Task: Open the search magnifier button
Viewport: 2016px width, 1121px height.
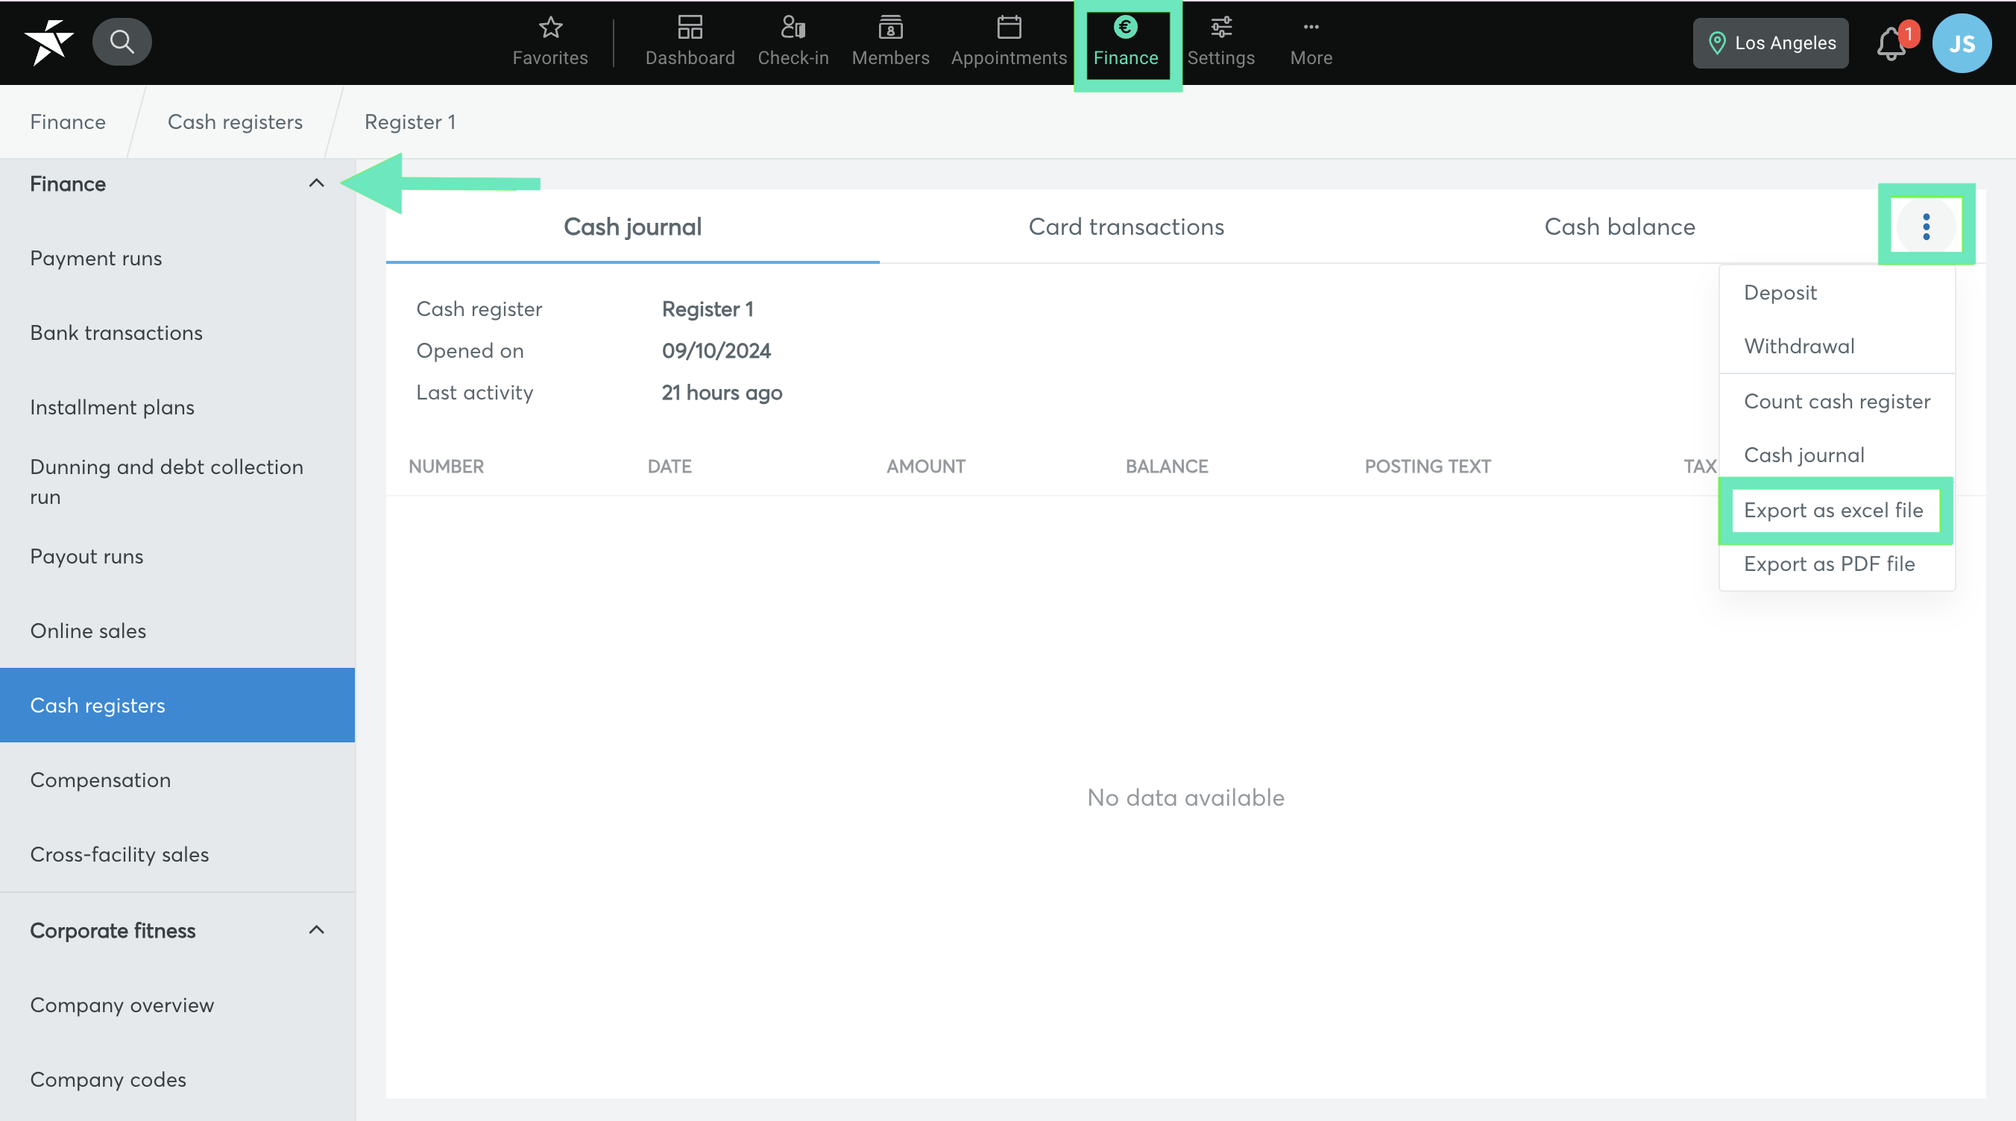Action: coord(122,42)
